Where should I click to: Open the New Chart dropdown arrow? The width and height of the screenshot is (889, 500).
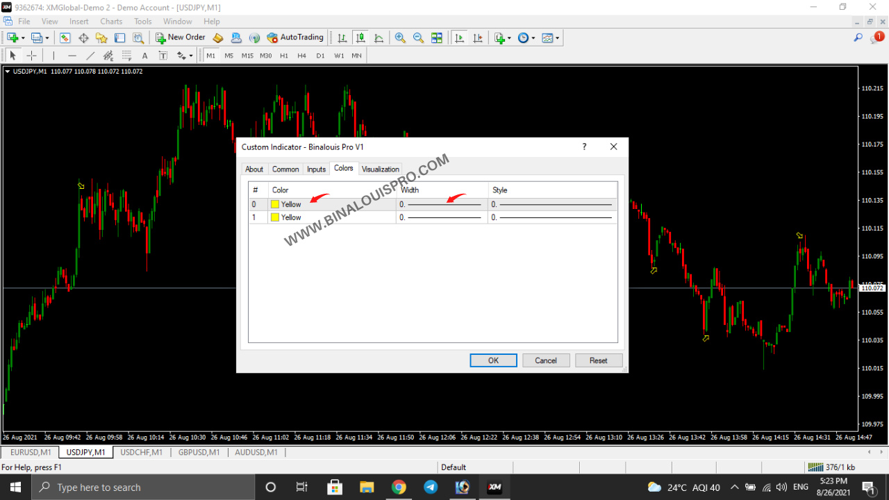(x=23, y=38)
